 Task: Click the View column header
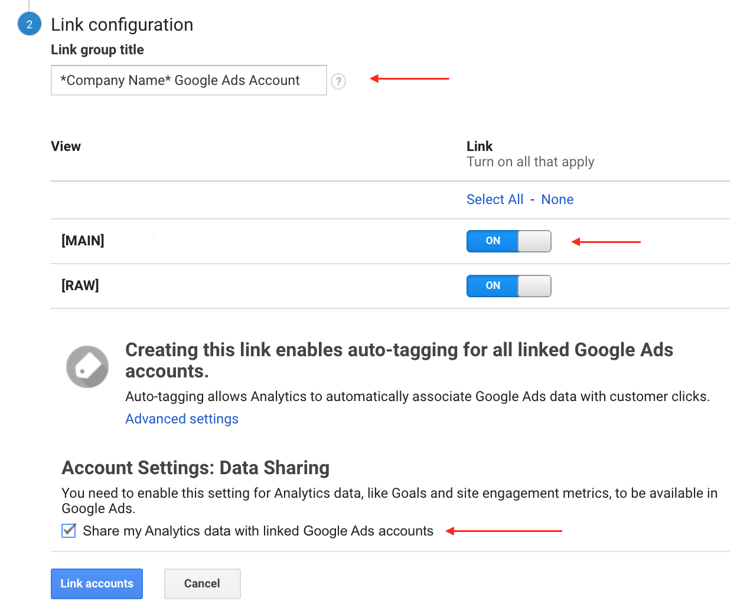pos(66,146)
